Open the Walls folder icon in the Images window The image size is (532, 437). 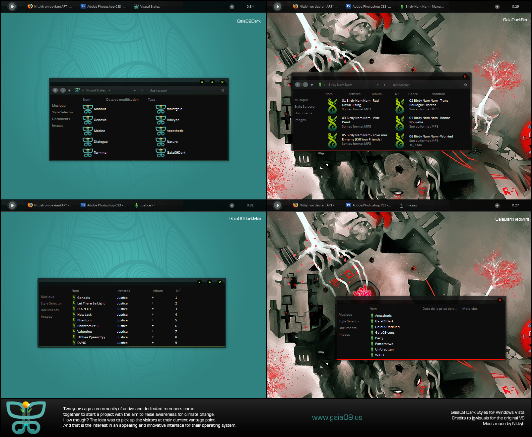coord(372,355)
